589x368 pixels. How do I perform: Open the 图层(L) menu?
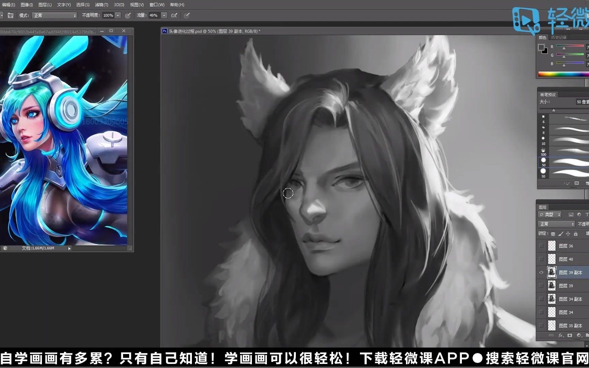[x=45, y=5]
